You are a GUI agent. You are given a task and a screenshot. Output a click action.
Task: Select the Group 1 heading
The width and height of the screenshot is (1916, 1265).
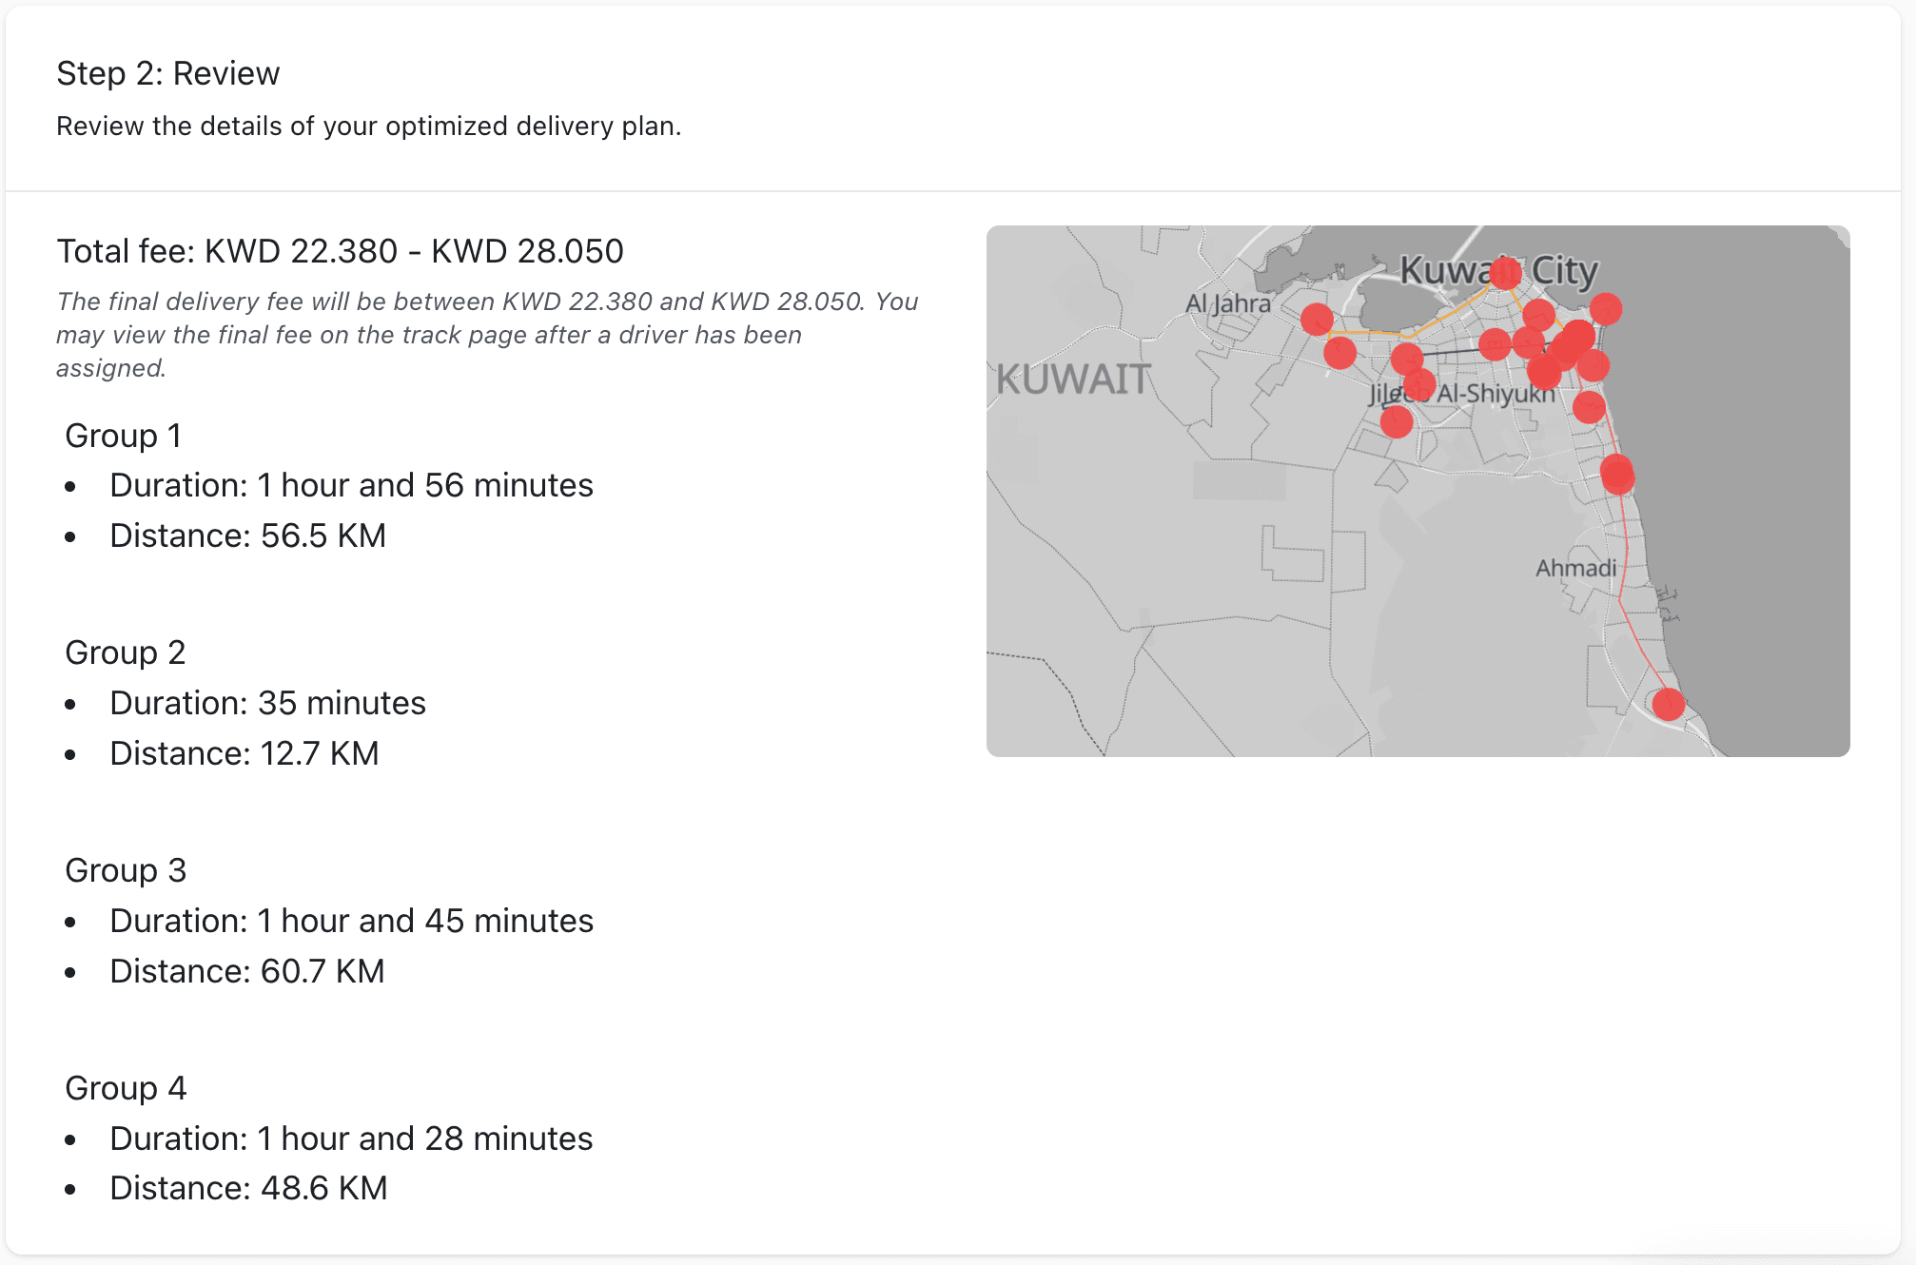[x=123, y=436]
